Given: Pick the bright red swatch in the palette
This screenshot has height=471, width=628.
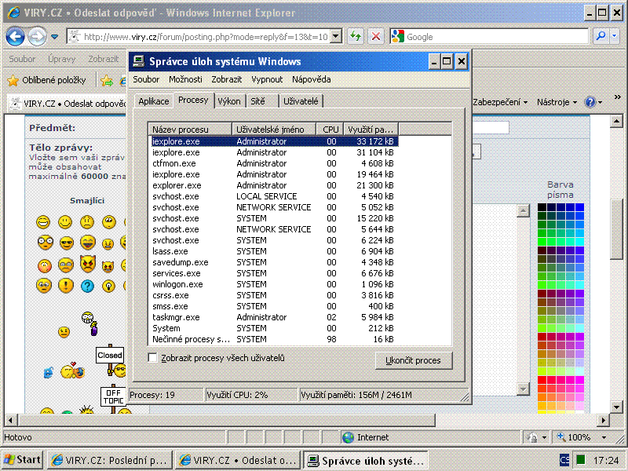Looking at the screenshot, I should [542, 379].
